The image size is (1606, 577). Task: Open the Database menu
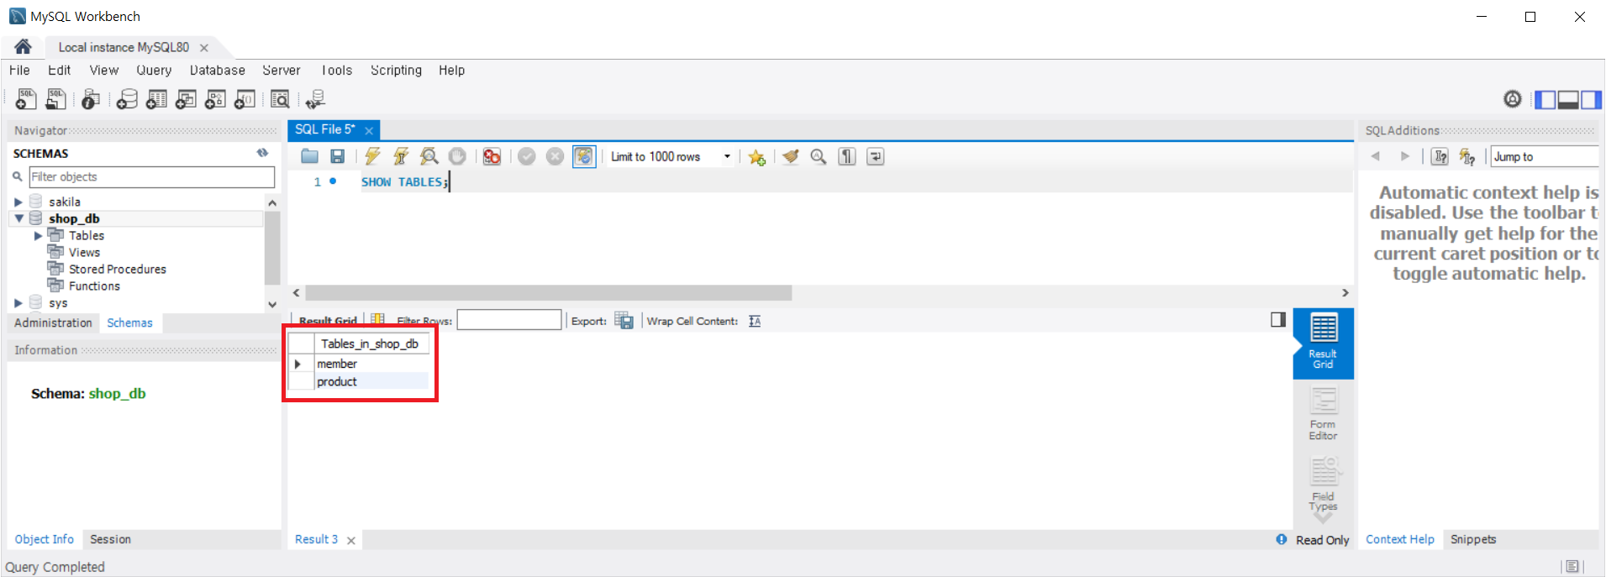pos(217,71)
